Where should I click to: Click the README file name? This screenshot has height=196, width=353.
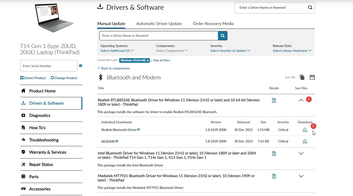coord(108,141)
